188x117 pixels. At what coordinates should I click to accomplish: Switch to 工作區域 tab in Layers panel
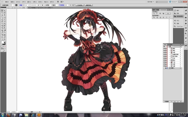point(170,44)
